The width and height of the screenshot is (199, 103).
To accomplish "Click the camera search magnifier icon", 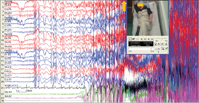I will [162, 48].
